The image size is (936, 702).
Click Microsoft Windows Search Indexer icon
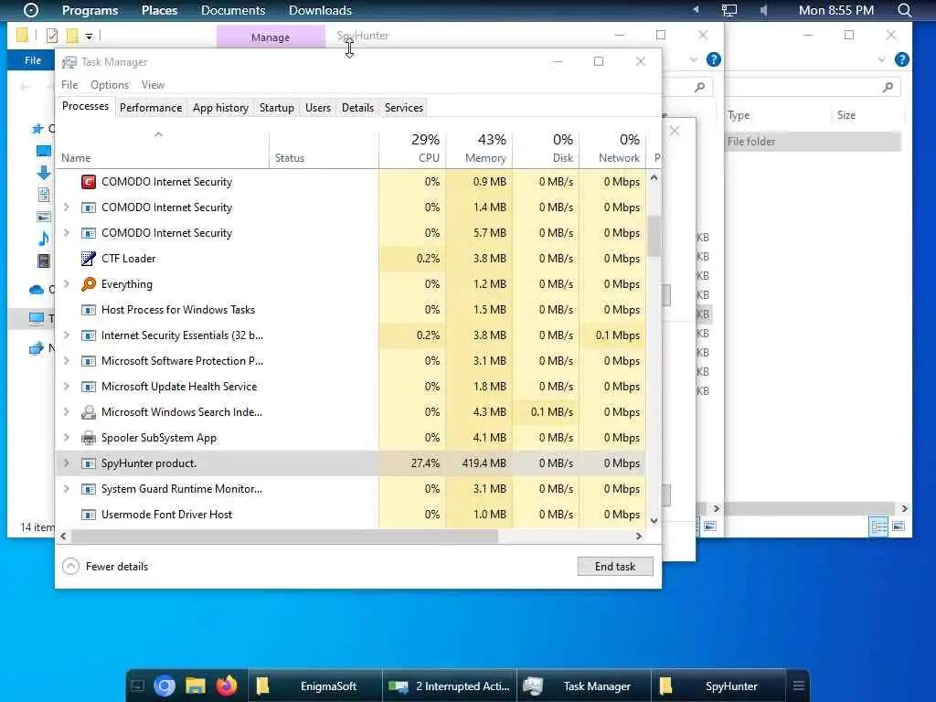[x=89, y=412]
